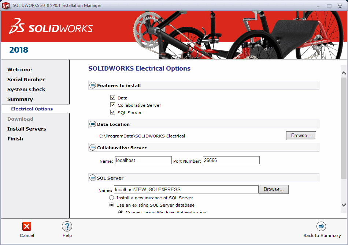Open the System Check step in sidebar

[x=26, y=89]
